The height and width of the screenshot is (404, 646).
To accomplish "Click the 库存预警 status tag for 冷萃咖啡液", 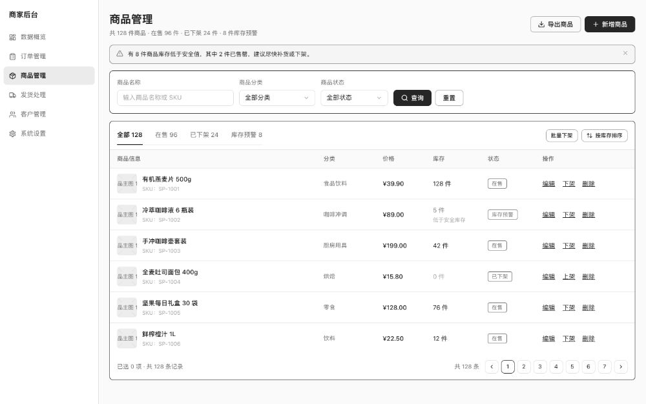I will [503, 215].
